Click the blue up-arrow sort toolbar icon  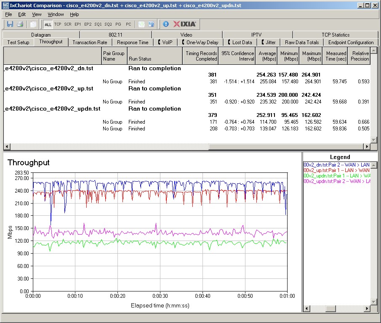point(151,24)
